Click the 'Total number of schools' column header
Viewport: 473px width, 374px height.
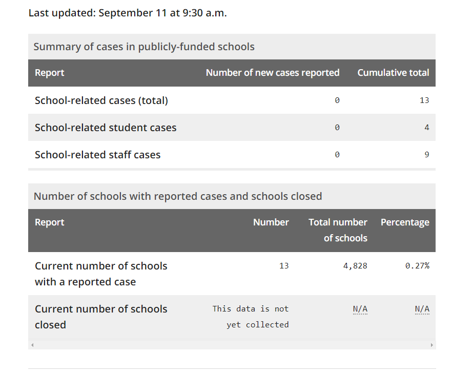338,230
